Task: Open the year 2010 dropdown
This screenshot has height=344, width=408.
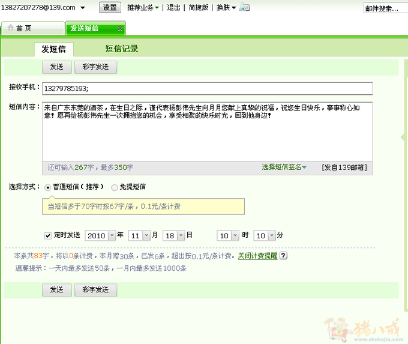Action: click(x=100, y=236)
